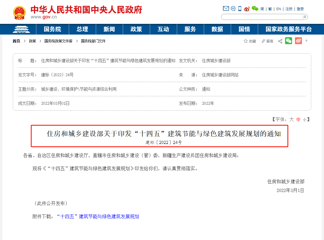Go to 首页 breadcrumb
Screen dimensions: 324x240
tap(16, 41)
